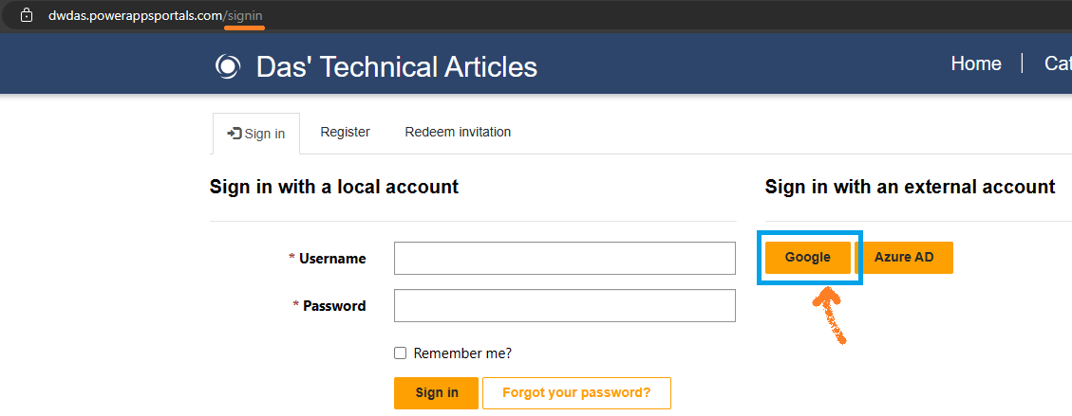Screen dimensions: 1072x416
Task: Tick the Remember me checkbox
Action: (401, 353)
